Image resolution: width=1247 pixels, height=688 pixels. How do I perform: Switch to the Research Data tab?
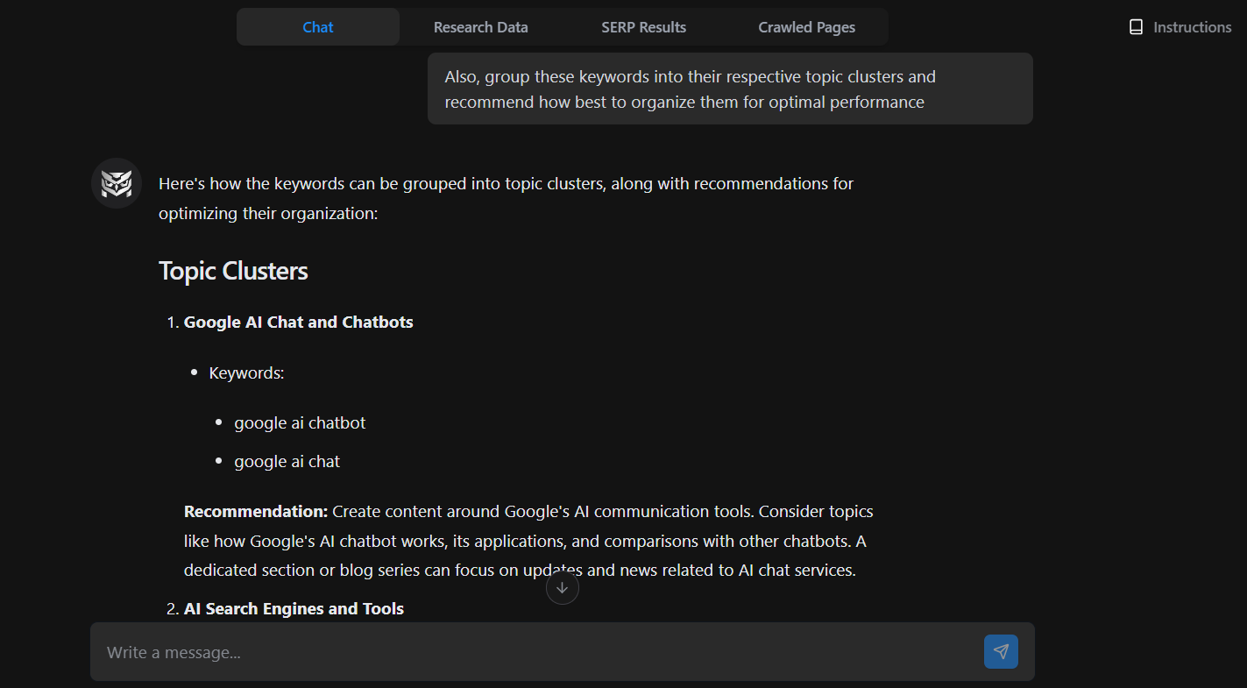pos(480,26)
